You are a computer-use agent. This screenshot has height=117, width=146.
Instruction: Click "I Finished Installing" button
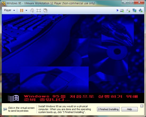pos(108,109)
